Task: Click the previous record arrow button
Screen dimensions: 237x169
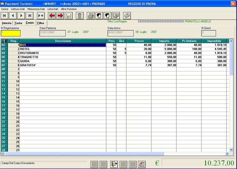Action: click(13, 16)
